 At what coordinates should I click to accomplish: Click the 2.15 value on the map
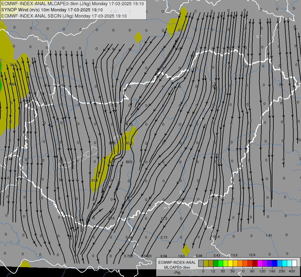click(x=111, y=218)
